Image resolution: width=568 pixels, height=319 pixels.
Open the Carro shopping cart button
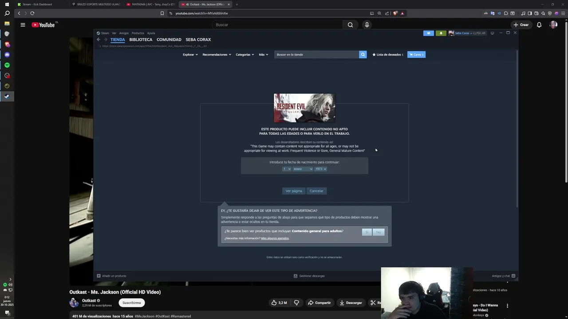(x=416, y=54)
